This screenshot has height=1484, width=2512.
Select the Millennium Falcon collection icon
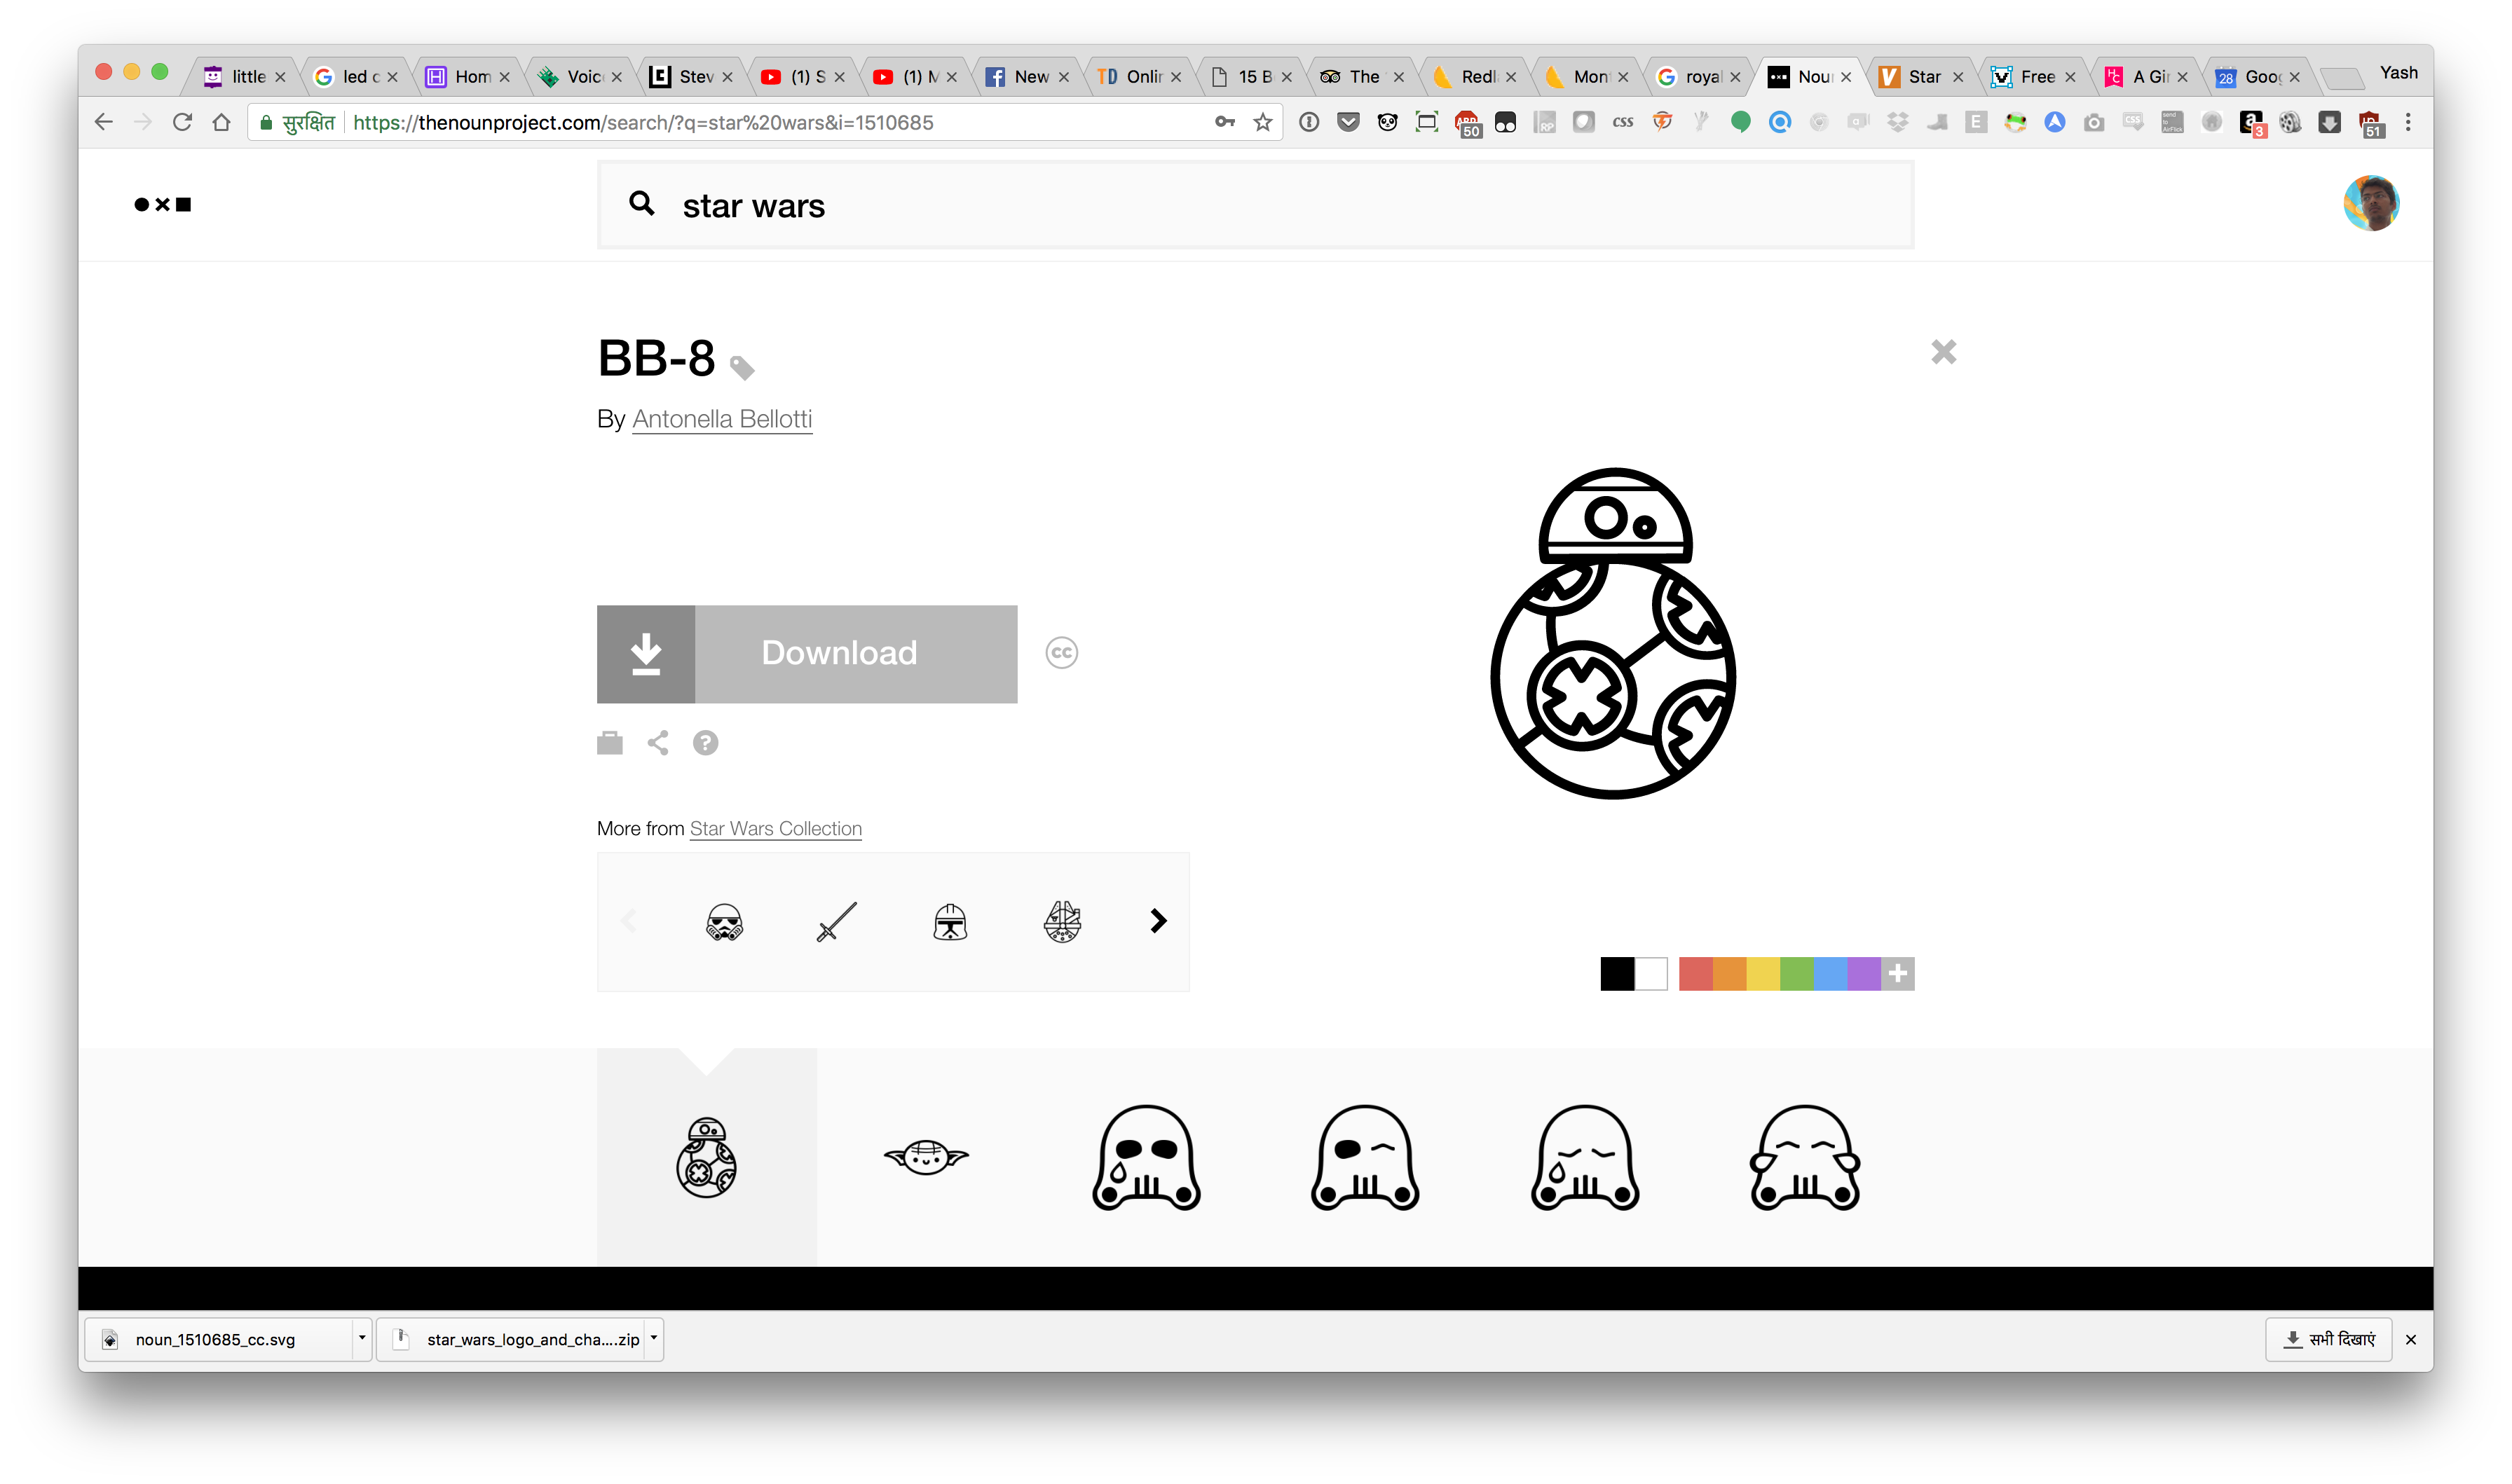pyautogui.click(x=1062, y=922)
